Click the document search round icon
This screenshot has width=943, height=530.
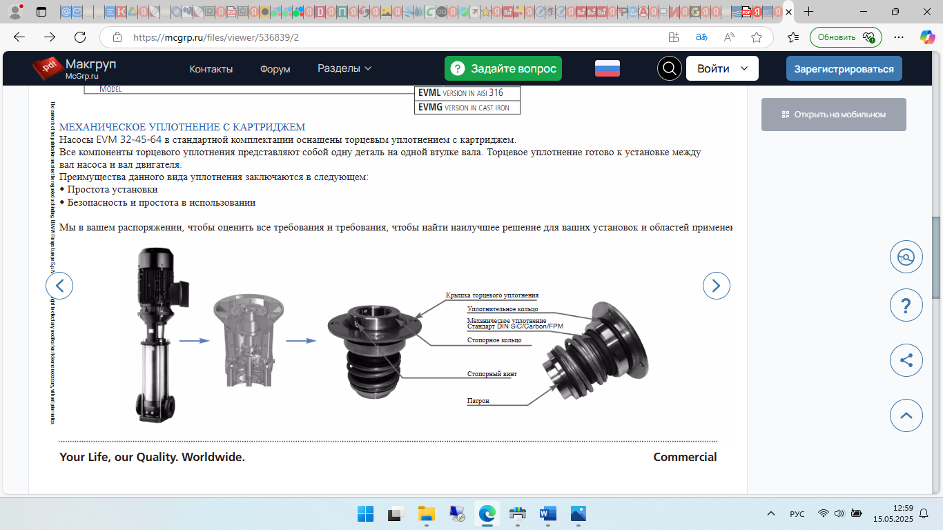click(x=906, y=257)
